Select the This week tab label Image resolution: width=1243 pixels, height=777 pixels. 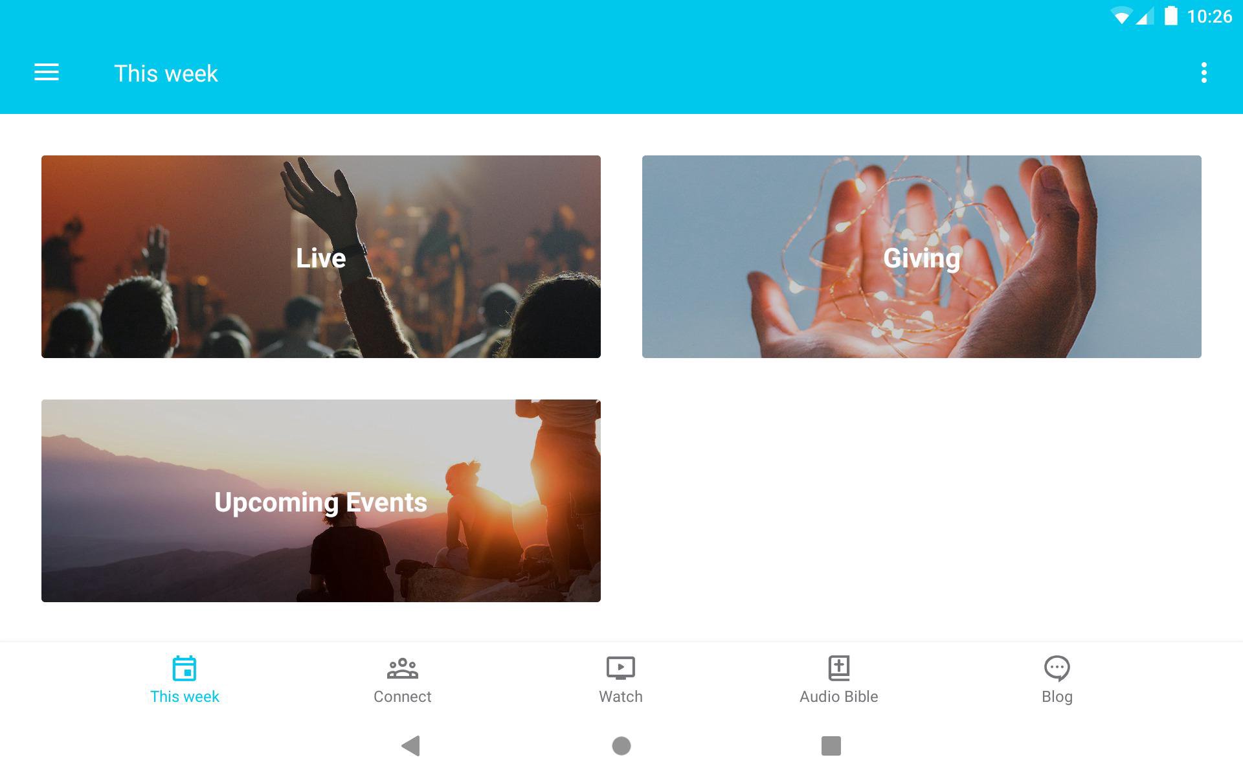(185, 697)
